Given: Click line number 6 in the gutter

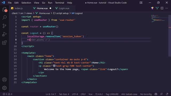Looking at the screenshot, I should pyautogui.click(x=16, y=33).
